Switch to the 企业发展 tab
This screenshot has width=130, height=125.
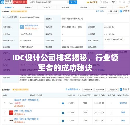[x=84, y=7]
